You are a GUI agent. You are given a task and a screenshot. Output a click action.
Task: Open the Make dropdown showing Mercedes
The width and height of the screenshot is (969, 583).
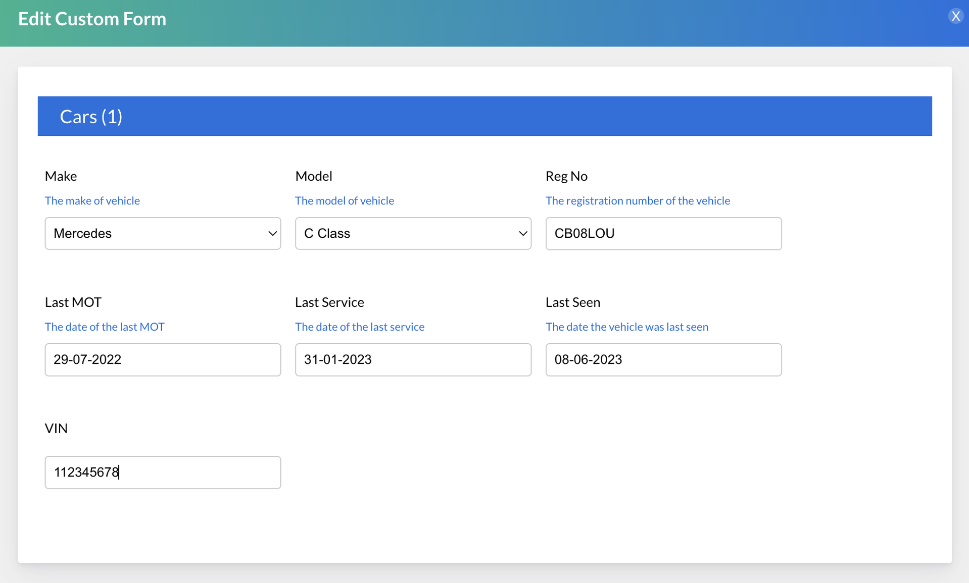point(163,233)
